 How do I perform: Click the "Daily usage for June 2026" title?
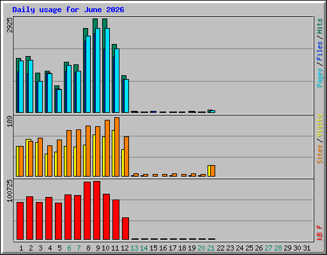pyautogui.click(x=68, y=10)
